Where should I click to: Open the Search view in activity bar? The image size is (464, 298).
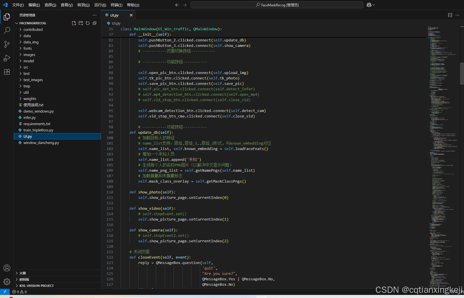tap(7, 30)
